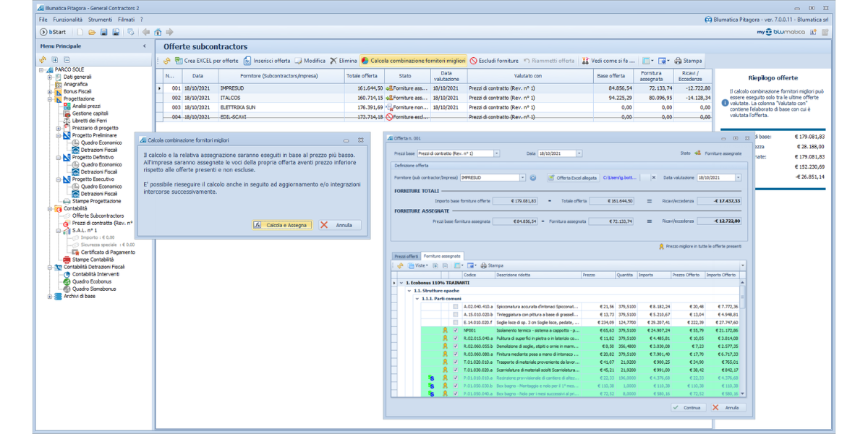Click Modifica in the offers toolbar
The image size is (868, 434).
[x=310, y=61]
